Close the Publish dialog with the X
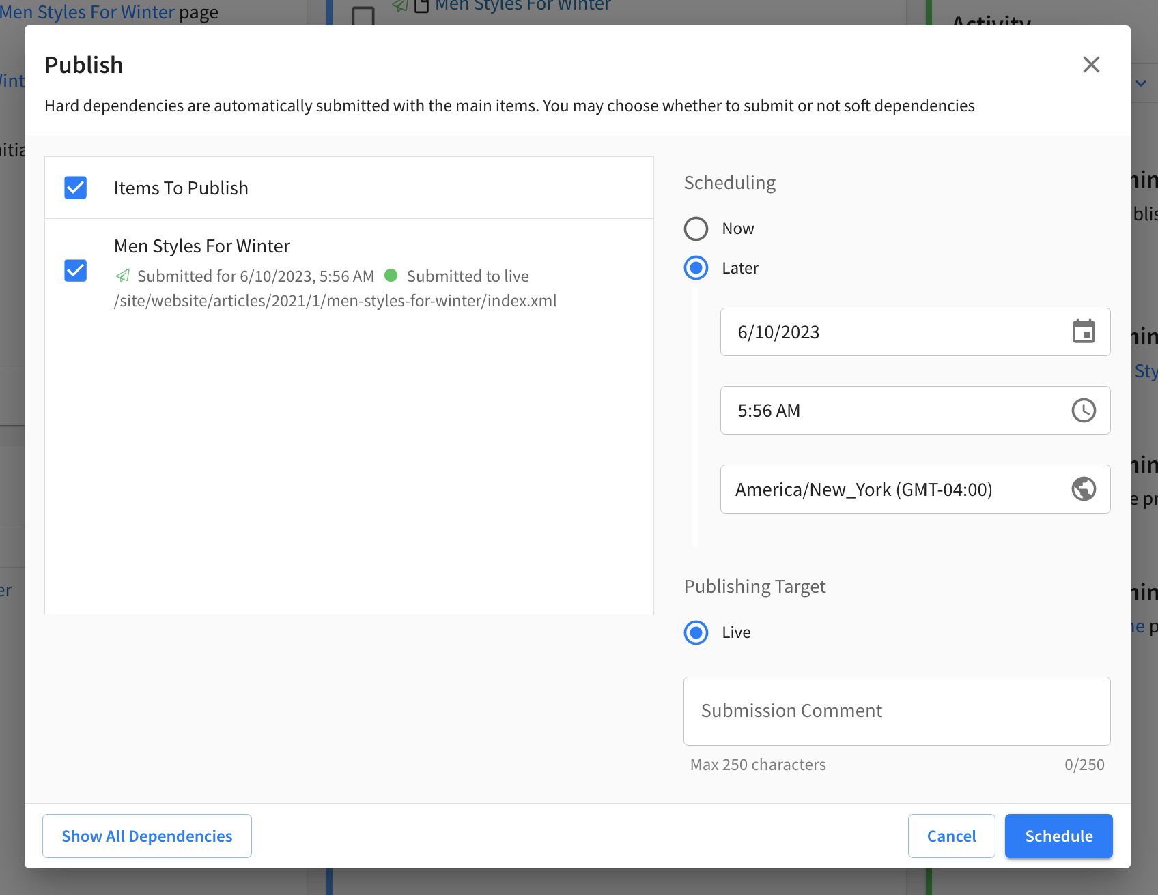1158x895 pixels. tap(1091, 64)
